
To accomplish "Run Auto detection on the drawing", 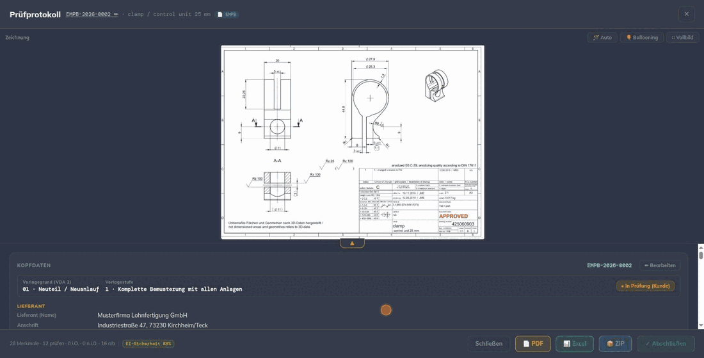I will (602, 38).
